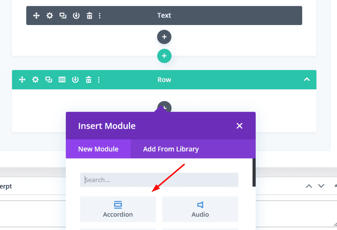Focus the module Search field

pos(159,180)
